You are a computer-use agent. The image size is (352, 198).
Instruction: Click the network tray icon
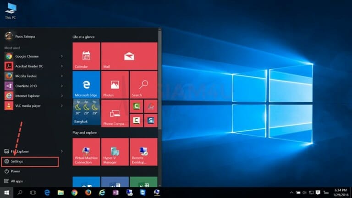click(311, 192)
